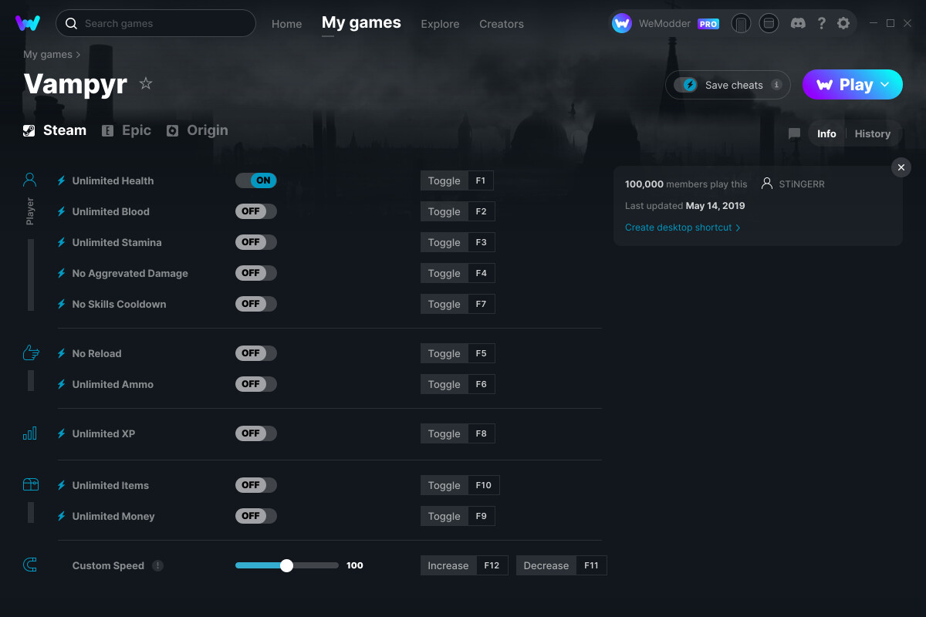Turn off Unlimited Health toggle
Screen dimensions: 926x617
click(256, 180)
